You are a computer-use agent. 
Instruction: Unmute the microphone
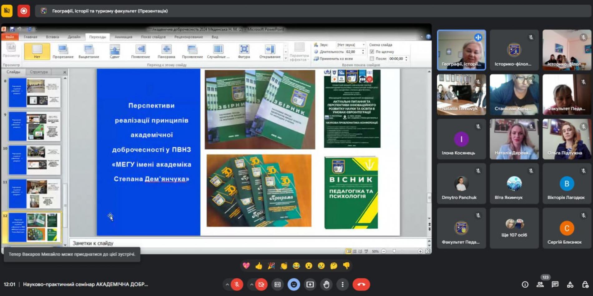click(237, 284)
